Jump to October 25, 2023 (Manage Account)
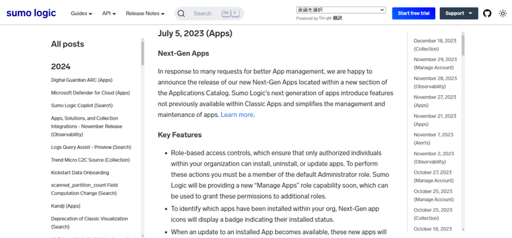Viewport: 512px width, 238px height. tap(433, 195)
